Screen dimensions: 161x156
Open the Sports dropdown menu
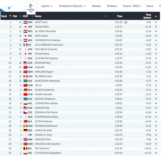click(47, 6)
